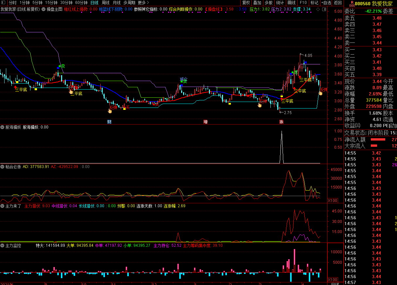The image size is (397, 285).
Task: Click the R1000 badge beside stock code
Action: [x=352, y=4]
